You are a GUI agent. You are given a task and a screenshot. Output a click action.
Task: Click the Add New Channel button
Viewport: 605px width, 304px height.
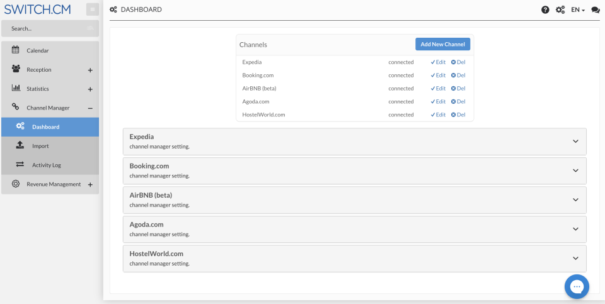pos(442,44)
